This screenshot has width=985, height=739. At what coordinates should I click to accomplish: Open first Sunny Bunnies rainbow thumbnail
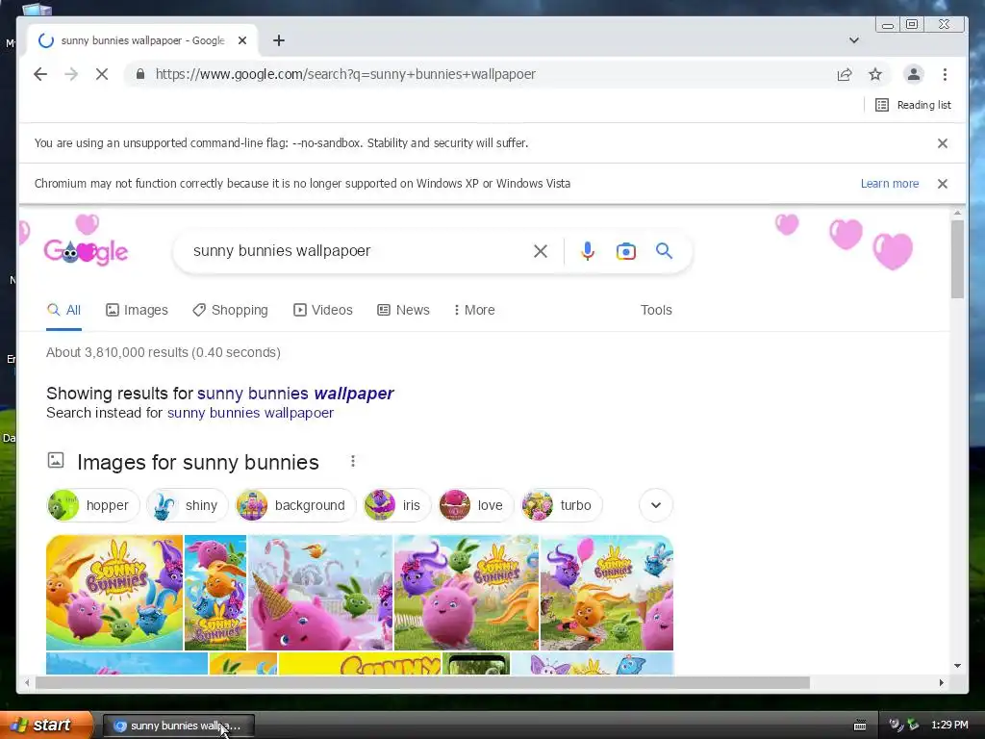click(114, 593)
